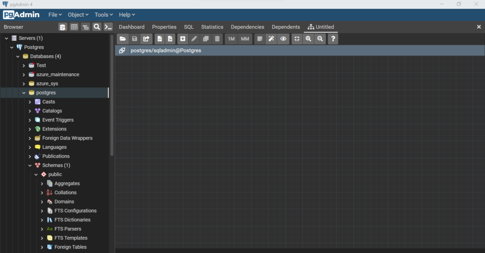This screenshot has width=485, height=253.
Task: Switch to the Dashboard tab
Action: point(132,27)
